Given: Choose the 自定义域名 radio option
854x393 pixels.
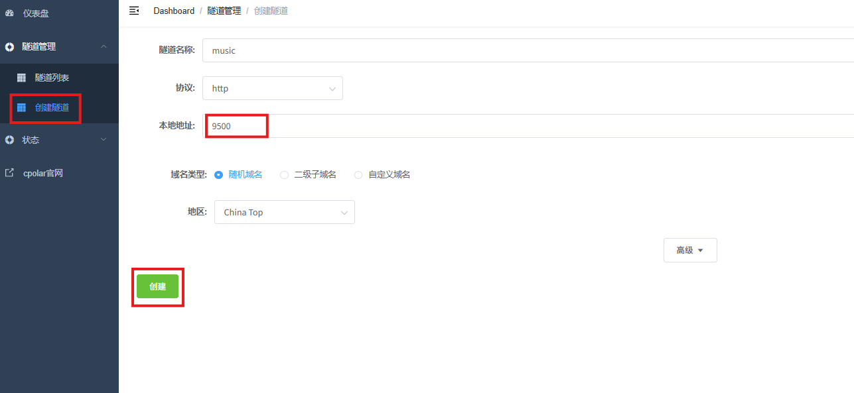Looking at the screenshot, I should [x=358, y=175].
